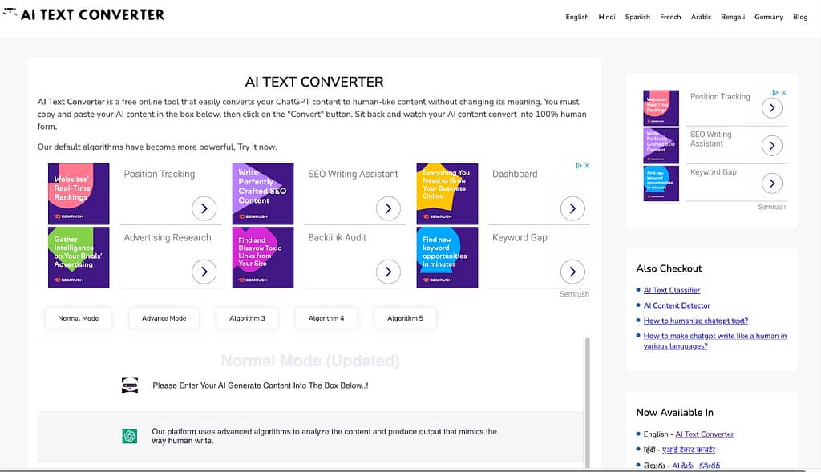Screen dimensions: 821x472
Task: Click Position Tracking label in main ad
Action: point(160,174)
